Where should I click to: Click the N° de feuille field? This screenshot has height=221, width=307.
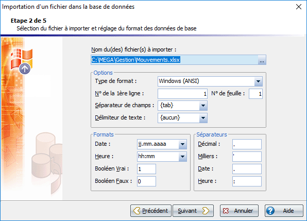[255, 94]
